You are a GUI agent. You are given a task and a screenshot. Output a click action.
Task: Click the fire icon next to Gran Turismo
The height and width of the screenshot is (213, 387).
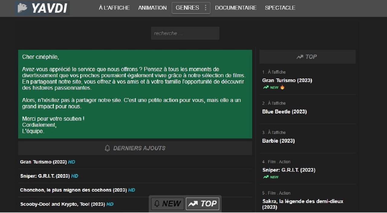tap(282, 87)
